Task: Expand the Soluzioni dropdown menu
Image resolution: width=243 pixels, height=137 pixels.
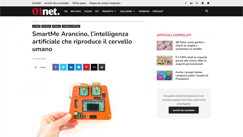Action: 128,11
